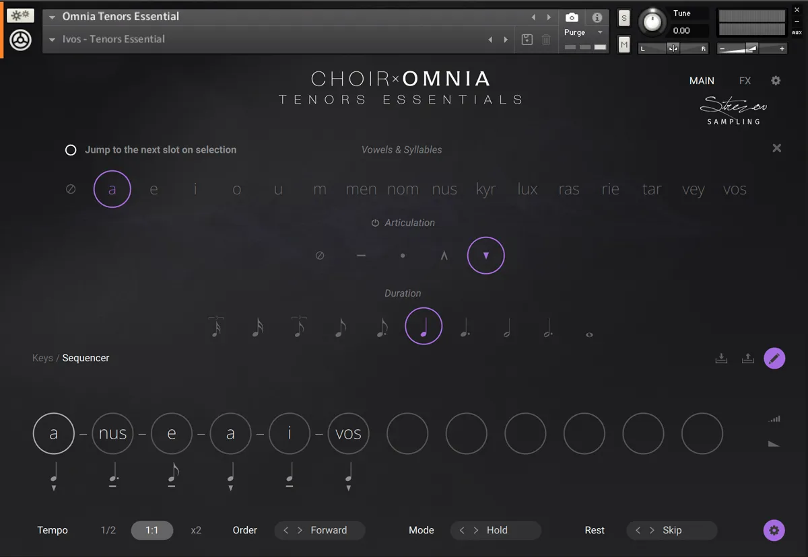Toggle the purple pencil edit button

[774, 359]
